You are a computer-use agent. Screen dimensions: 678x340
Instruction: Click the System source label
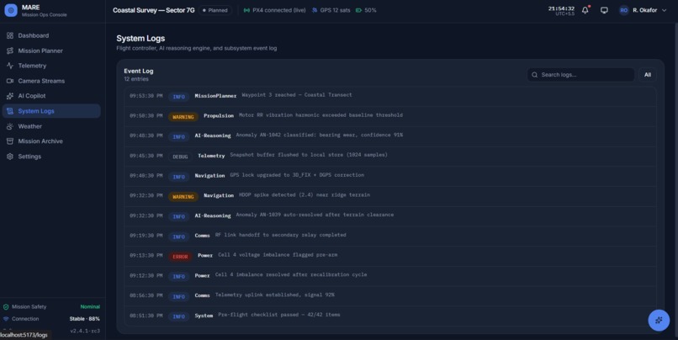click(x=204, y=316)
